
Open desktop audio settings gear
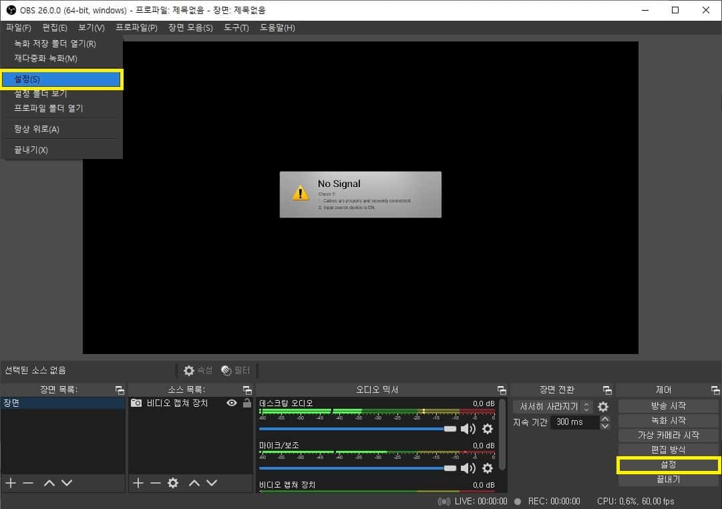pyautogui.click(x=488, y=429)
